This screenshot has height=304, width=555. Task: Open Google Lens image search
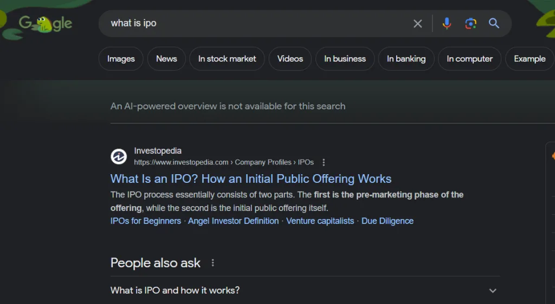pyautogui.click(x=470, y=23)
